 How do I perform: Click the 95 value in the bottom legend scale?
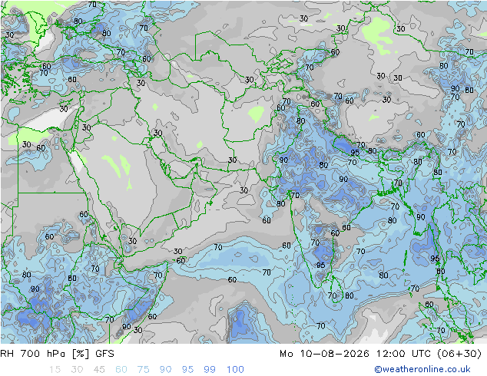pyautogui.click(x=187, y=370)
